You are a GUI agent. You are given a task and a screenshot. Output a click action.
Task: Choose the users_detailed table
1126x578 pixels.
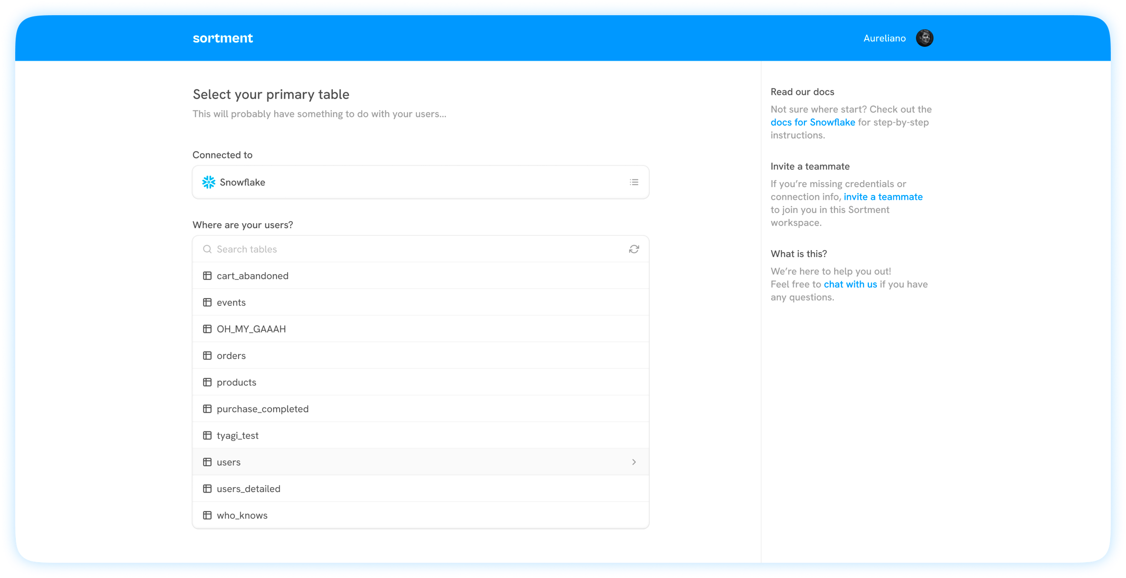[x=248, y=489]
